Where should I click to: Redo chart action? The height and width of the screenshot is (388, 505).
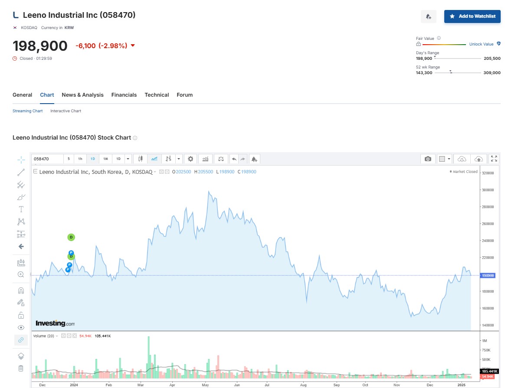point(243,159)
